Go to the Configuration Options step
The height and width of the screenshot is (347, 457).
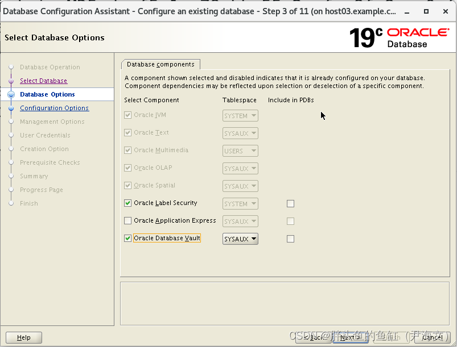55,108
